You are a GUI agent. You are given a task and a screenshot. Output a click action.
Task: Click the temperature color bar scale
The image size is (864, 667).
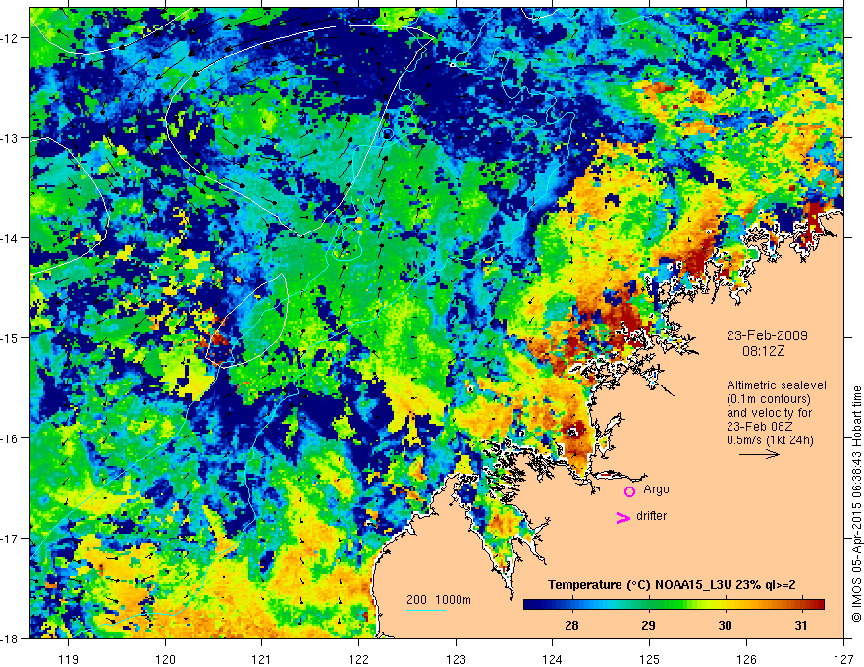tap(674, 605)
